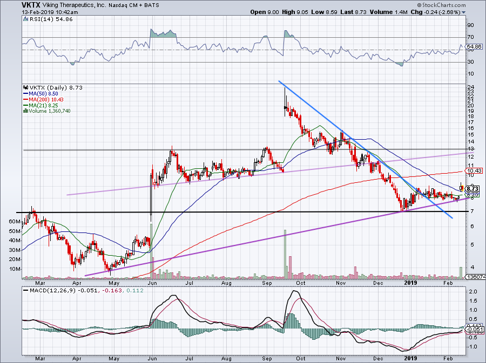Viewport: 486px width, 363px height.
Task: Click the 54.86 RSI value tag on axis
Action: (474, 47)
